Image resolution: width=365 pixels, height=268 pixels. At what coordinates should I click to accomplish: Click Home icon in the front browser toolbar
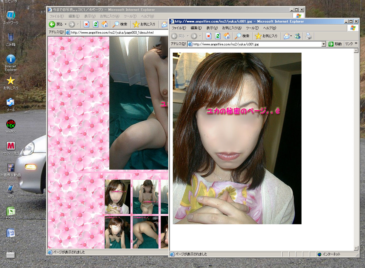click(x=227, y=36)
